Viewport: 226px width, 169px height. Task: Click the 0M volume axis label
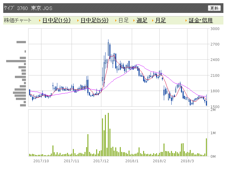click(213, 156)
